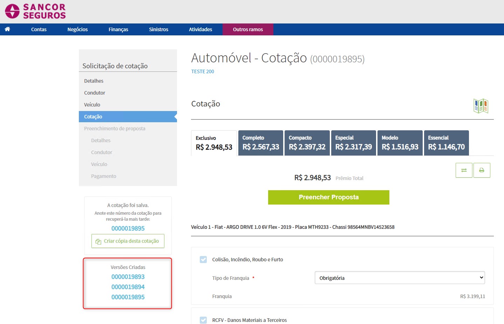This screenshot has width=504, height=324.
Task: Select the Especial plan tab
Action: (x=354, y=143)
